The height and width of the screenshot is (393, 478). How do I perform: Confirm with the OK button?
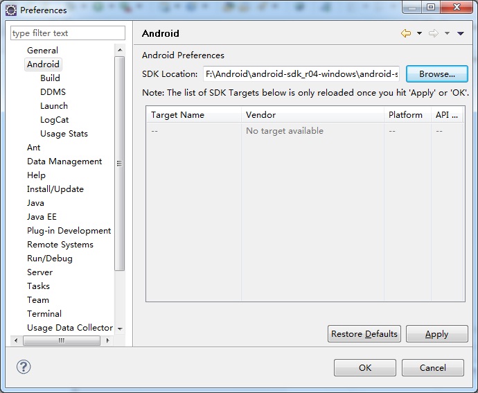pos(365,367)
